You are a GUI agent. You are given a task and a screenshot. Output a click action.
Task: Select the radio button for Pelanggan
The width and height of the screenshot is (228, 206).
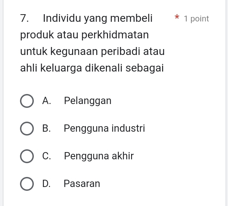click(x=27, y=101)
